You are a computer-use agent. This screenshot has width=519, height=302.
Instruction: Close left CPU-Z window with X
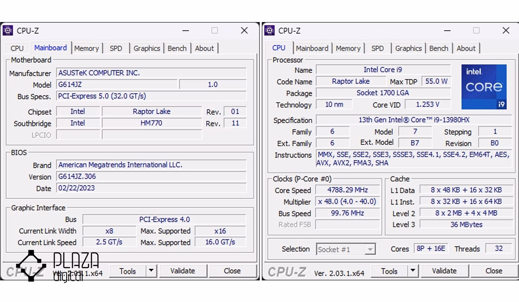pyautogui.click(x=244, y=31)
